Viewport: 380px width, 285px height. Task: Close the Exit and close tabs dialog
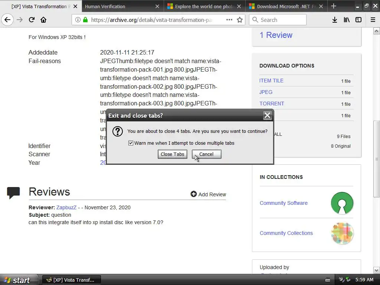point(267,115)
